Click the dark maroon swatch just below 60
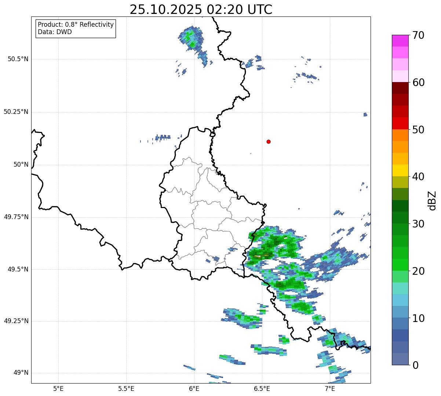The image size is (441, 396). 400,88
